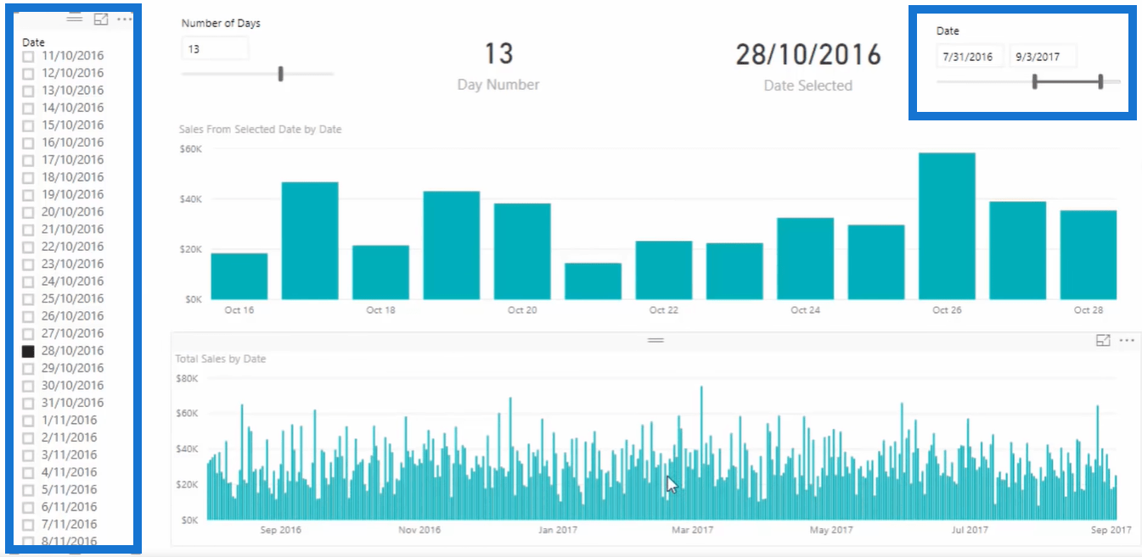
Task: Tick the 16/10/2016 date checkbox
Action: pyautogui.click(x=28, y=143)
